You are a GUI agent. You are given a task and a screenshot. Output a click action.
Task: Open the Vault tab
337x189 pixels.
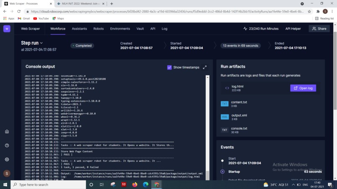[140, 28]
